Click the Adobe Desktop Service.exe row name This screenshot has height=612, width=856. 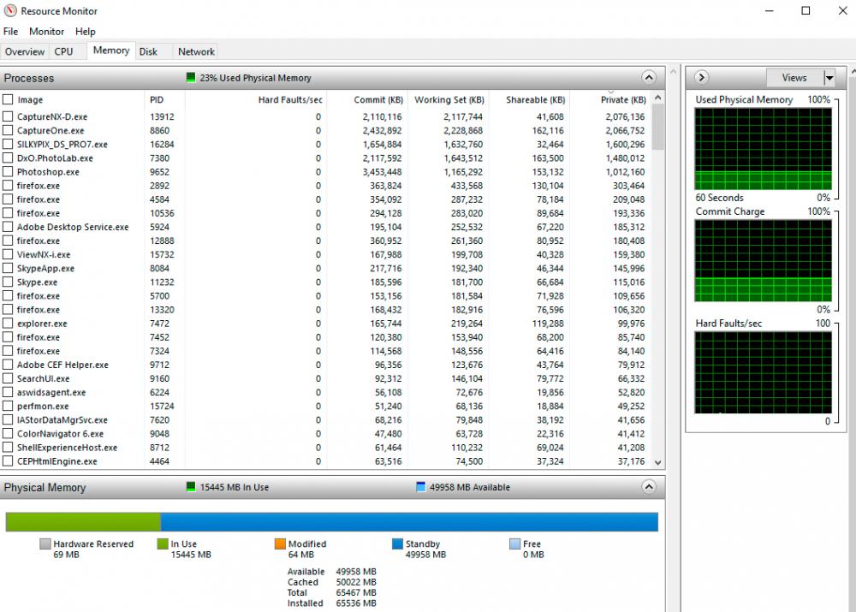pyautogui.click(x=73, y=227)
